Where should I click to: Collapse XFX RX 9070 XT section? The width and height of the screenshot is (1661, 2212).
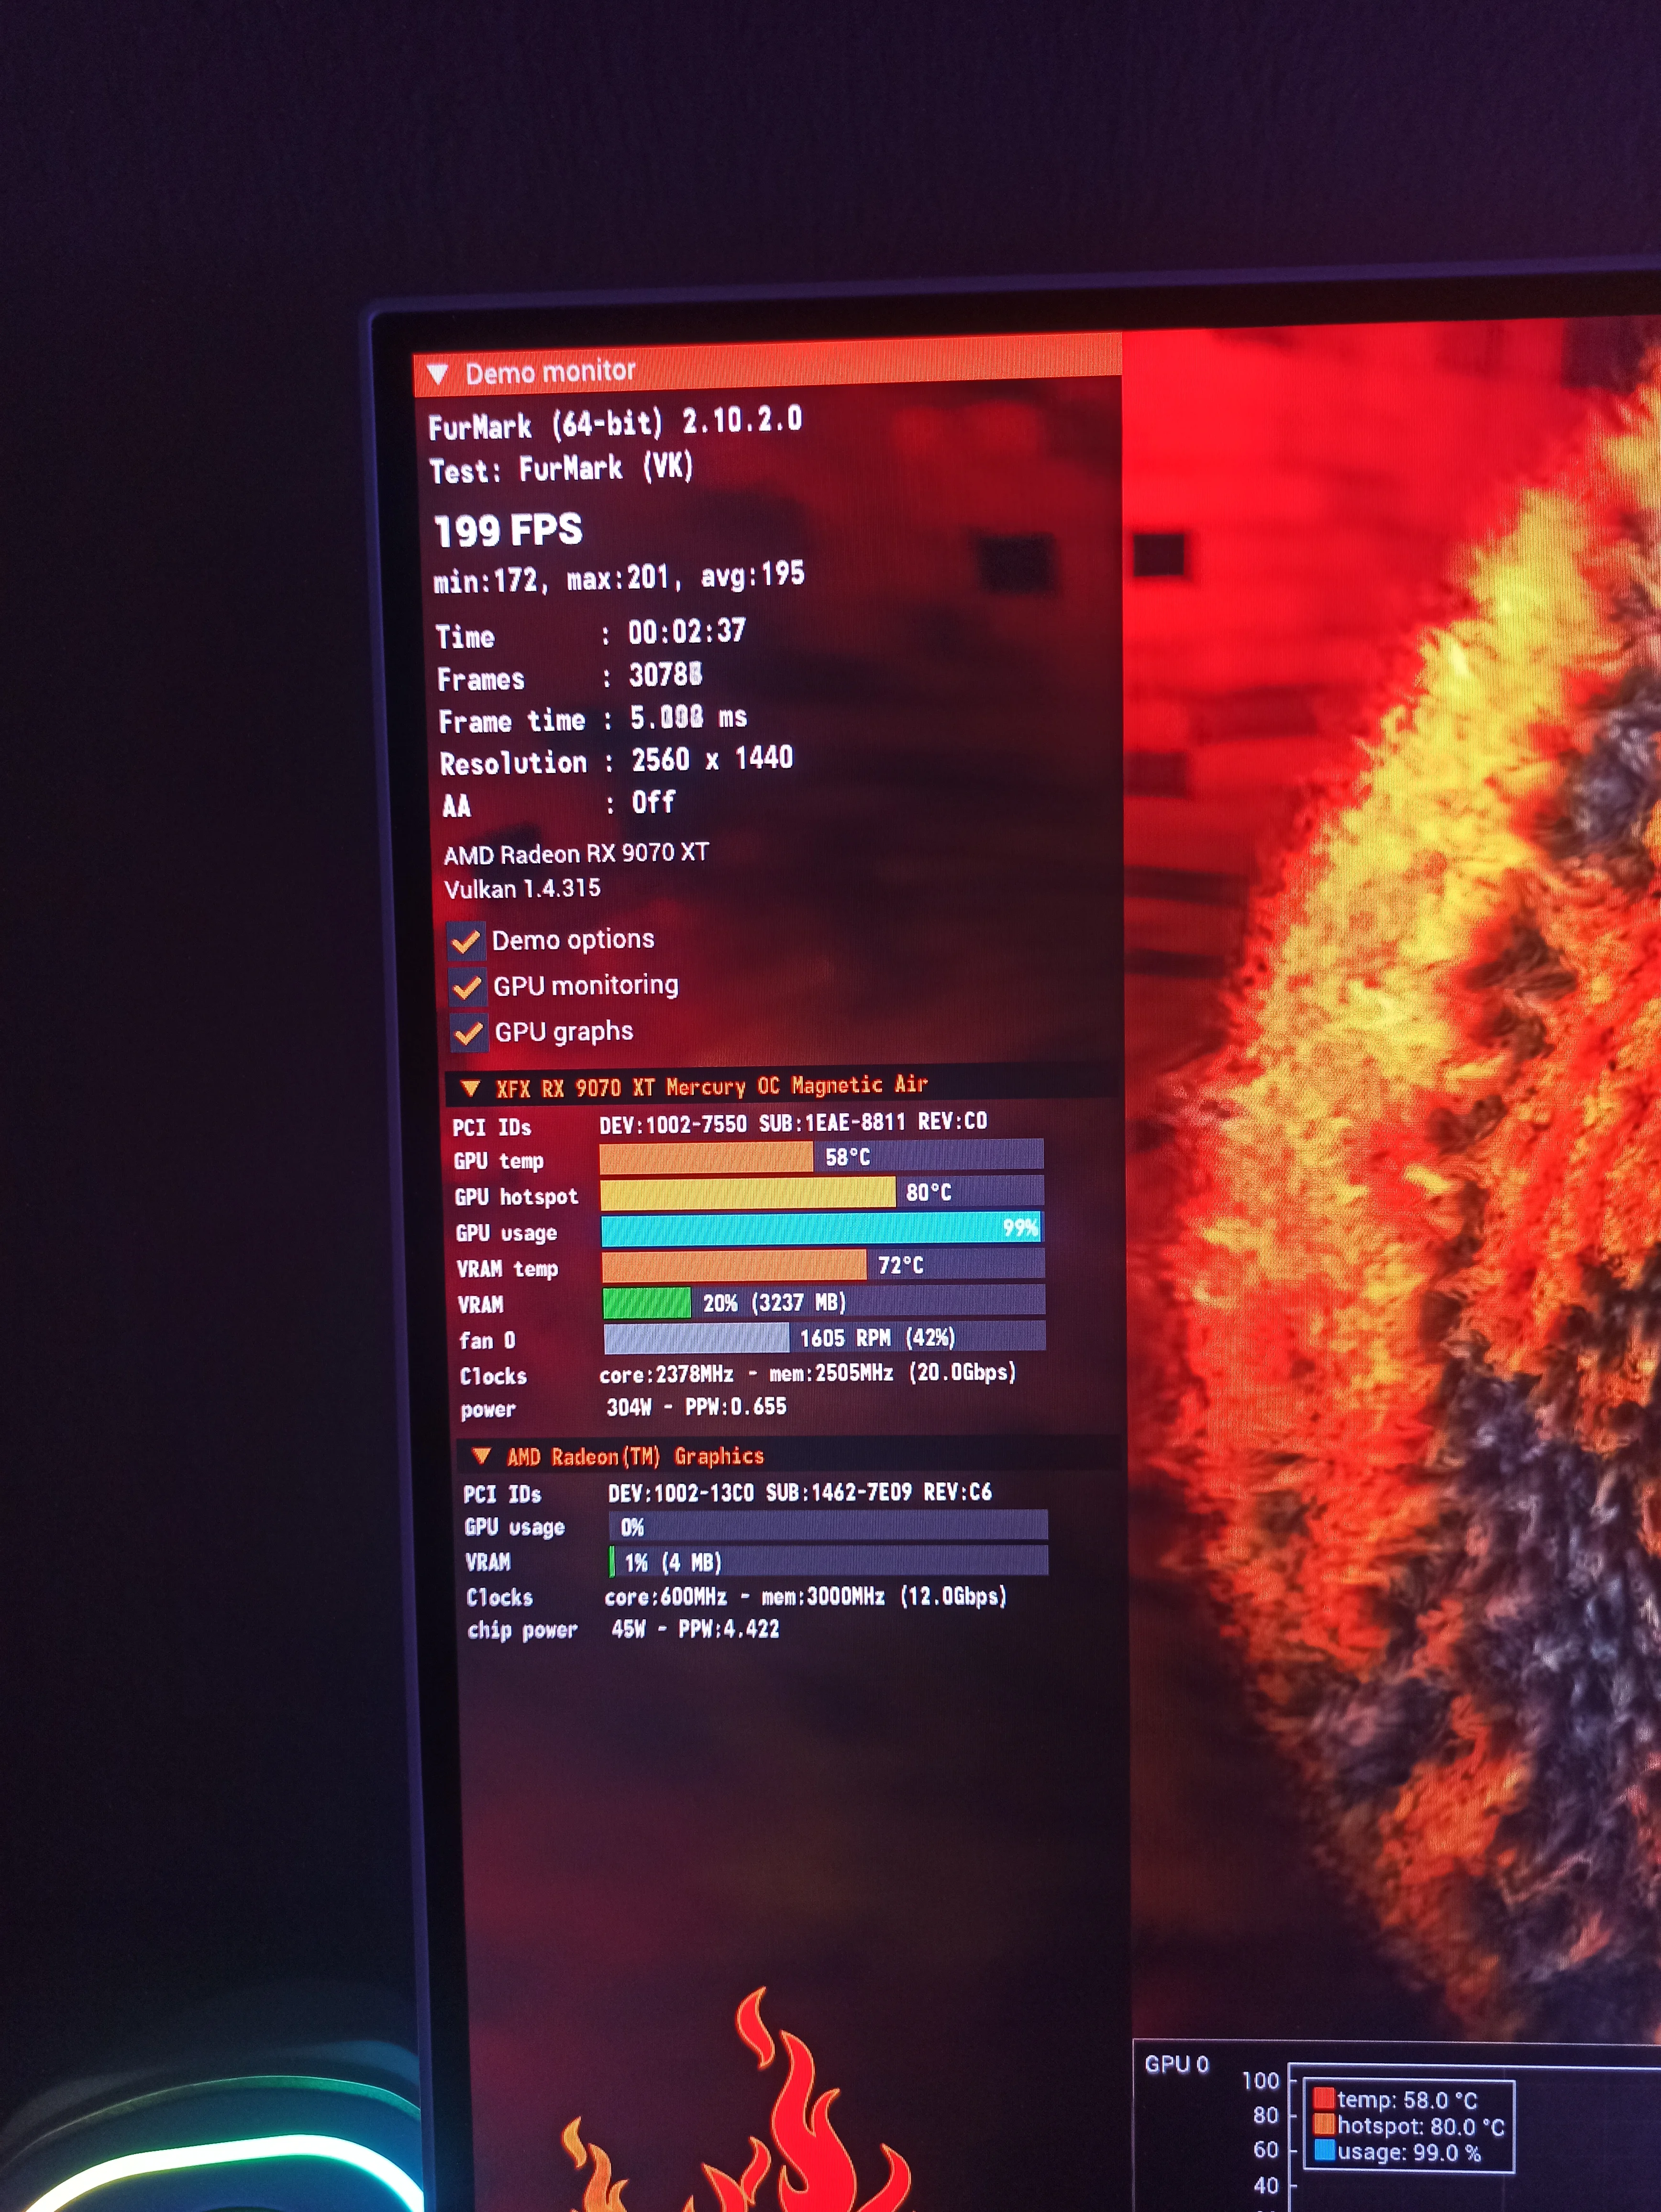tap(470, 1089)
